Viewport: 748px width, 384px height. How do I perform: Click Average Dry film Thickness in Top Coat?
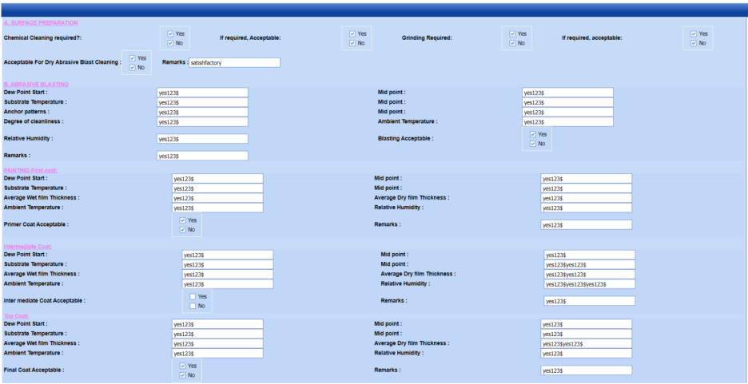(587, 343)
